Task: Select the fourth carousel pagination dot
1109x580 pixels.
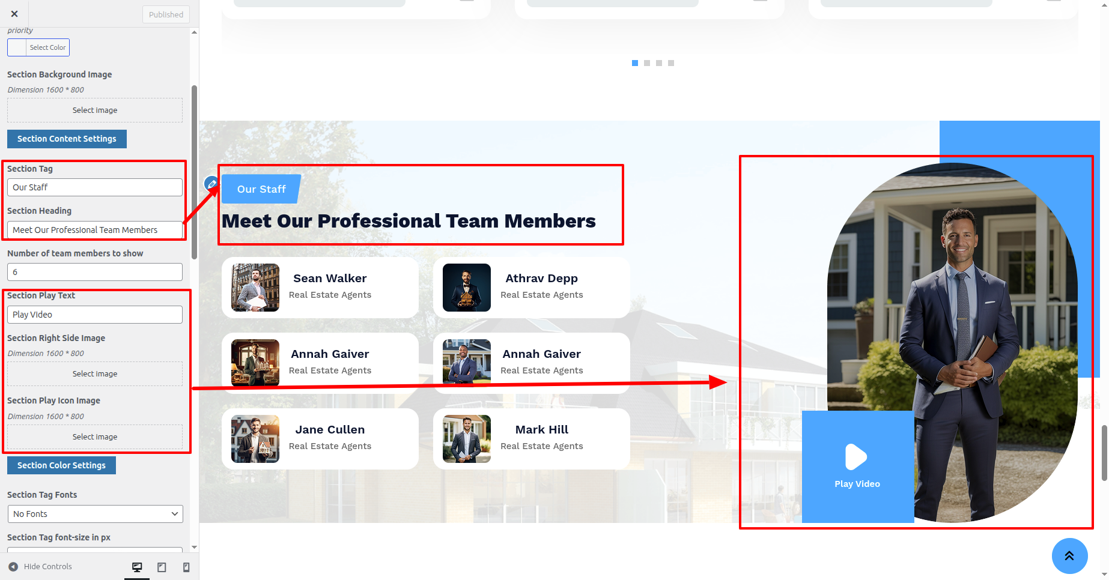Action: [671, 63]
